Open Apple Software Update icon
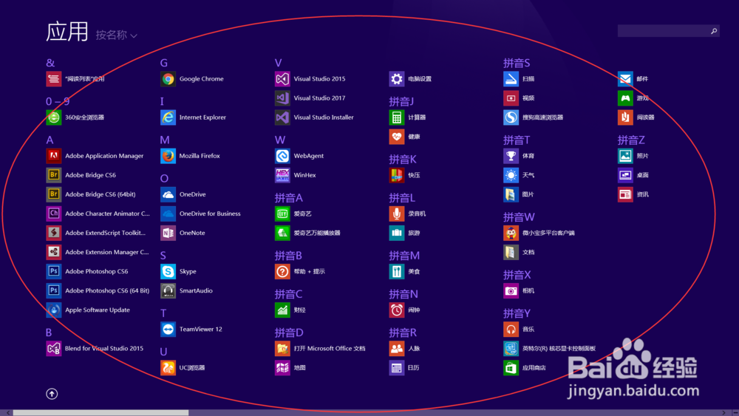Viewport: 739px width, 416px height. [x=54, y=310]
